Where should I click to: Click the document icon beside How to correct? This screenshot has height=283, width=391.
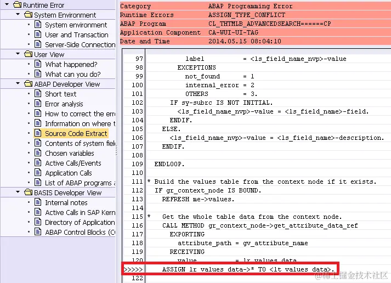pos(38,113)
